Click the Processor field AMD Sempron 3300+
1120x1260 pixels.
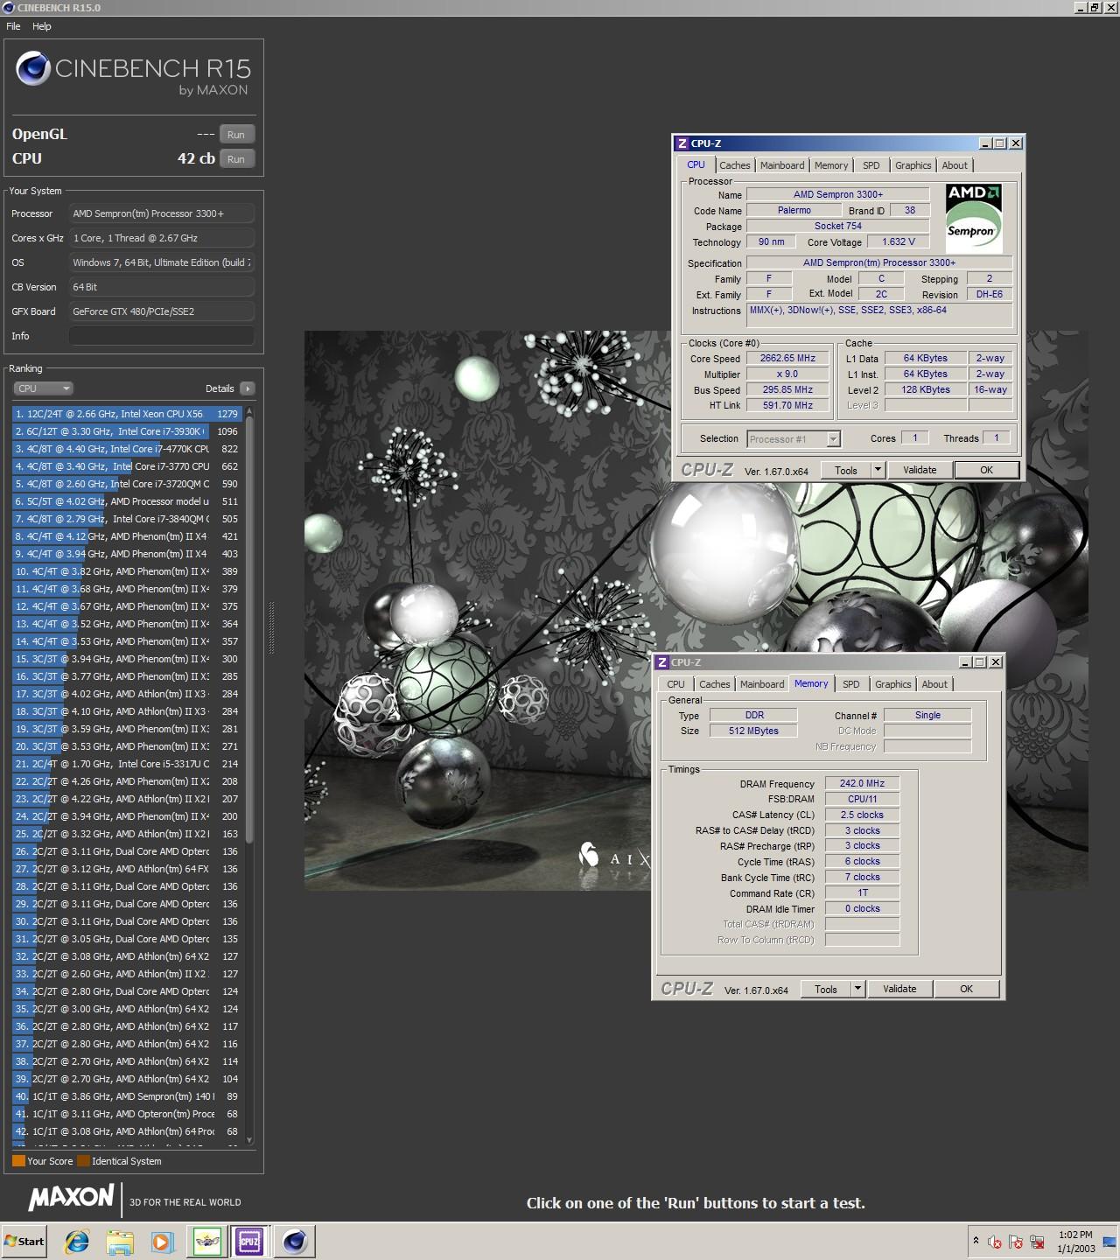tap(162, 213)
